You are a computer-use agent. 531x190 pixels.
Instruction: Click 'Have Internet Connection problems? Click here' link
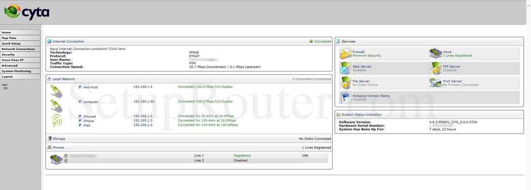87,49
